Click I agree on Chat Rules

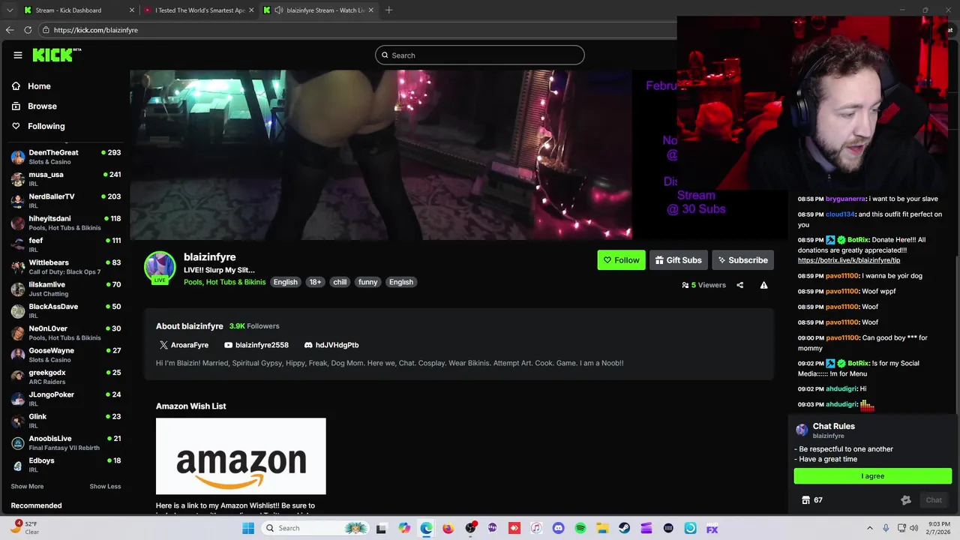coord(873,475)
